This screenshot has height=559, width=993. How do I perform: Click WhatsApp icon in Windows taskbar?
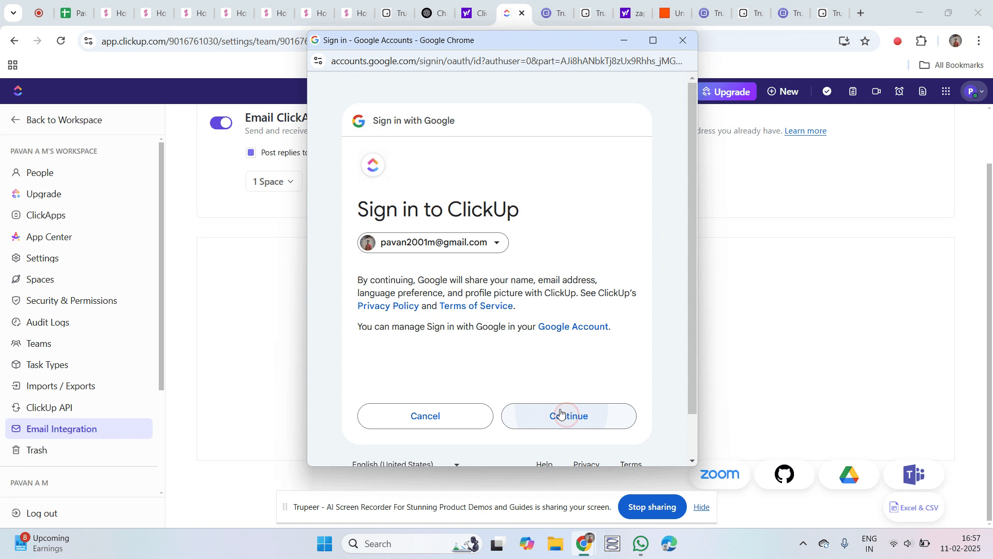point(641,544)
